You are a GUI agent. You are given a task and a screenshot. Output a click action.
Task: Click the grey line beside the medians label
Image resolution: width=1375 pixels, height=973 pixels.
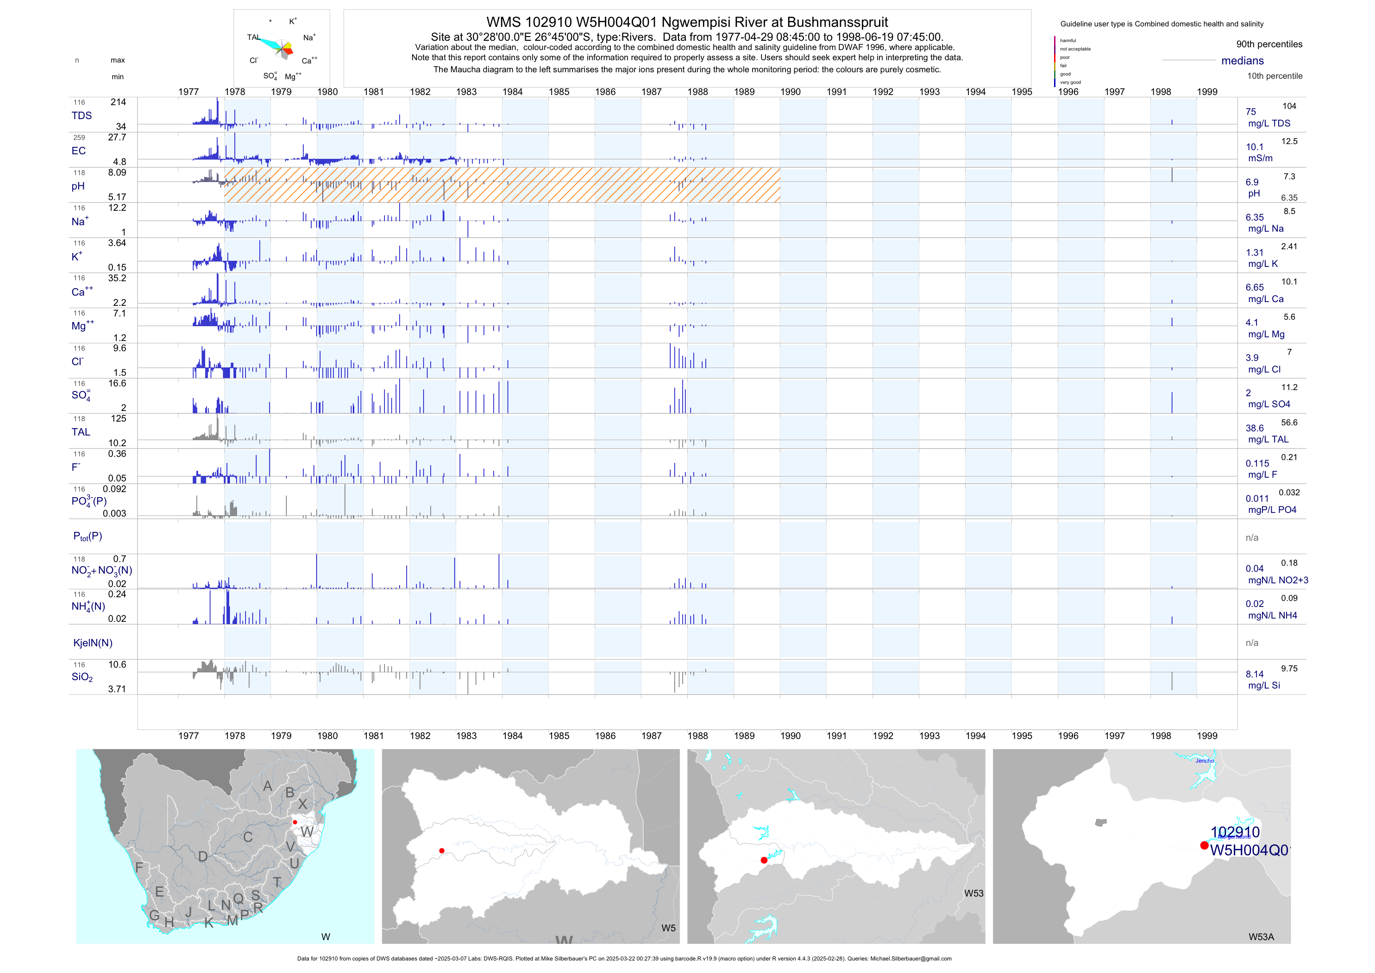tap(1188, 61)
